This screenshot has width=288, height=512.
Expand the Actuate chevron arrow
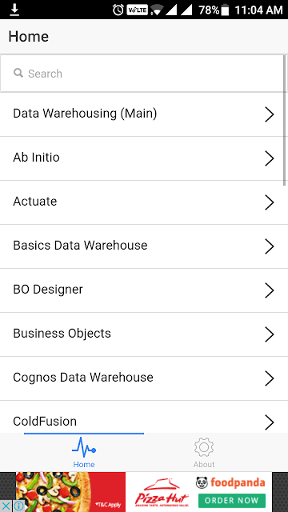coord(269,202)
